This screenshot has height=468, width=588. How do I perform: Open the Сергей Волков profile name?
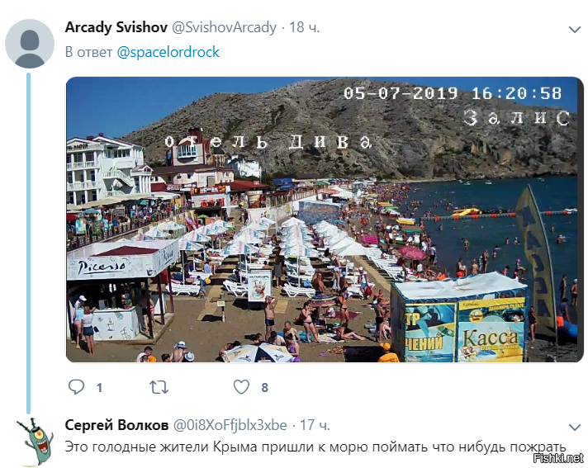116,425
